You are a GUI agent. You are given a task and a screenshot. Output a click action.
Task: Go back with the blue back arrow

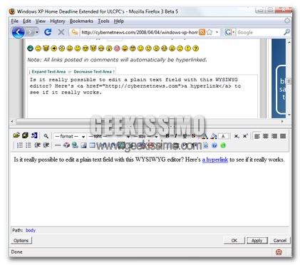(x=18, y=32)
